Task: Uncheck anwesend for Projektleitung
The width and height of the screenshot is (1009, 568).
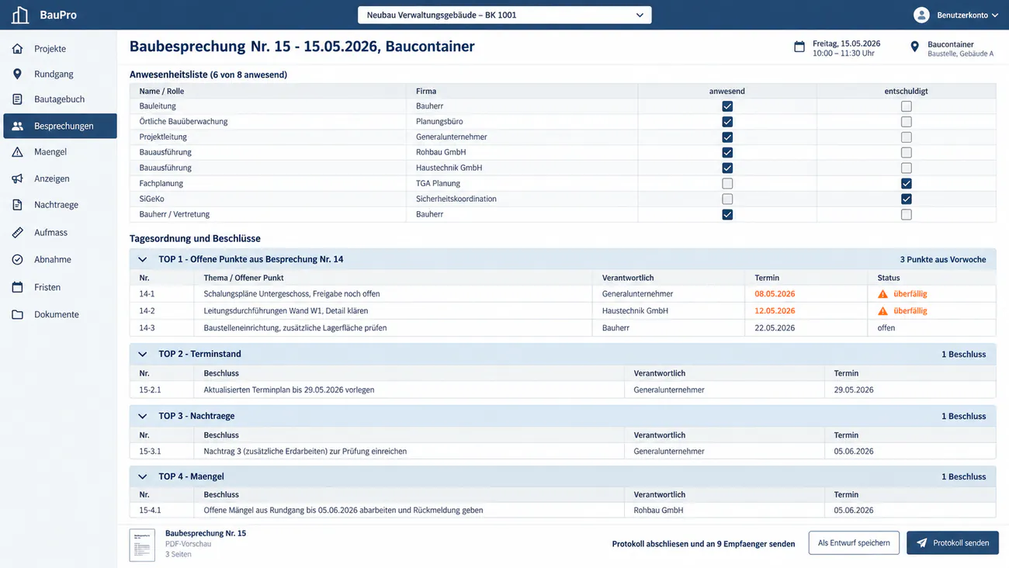Action: pos(727,137)
